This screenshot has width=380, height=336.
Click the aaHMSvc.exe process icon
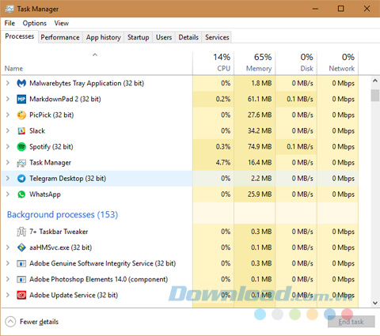tap(21, 247)
